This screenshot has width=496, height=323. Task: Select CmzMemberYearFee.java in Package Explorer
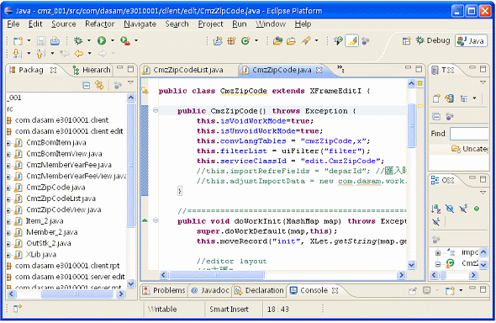(x=69, y=165)
